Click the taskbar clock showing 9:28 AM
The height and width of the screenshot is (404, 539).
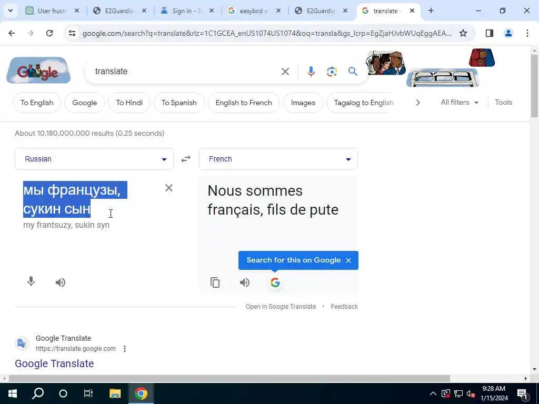pos(494,393)
